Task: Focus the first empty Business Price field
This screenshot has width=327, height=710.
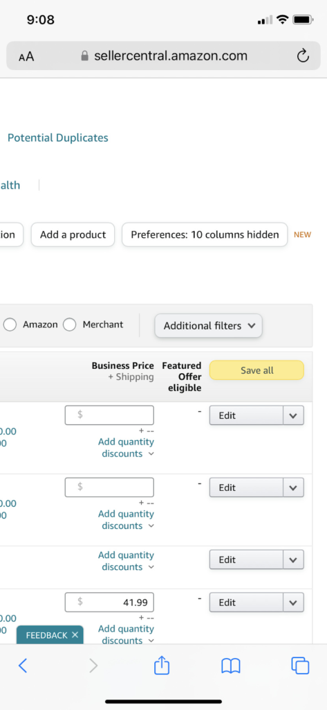Action: click(x=109, y=415)
